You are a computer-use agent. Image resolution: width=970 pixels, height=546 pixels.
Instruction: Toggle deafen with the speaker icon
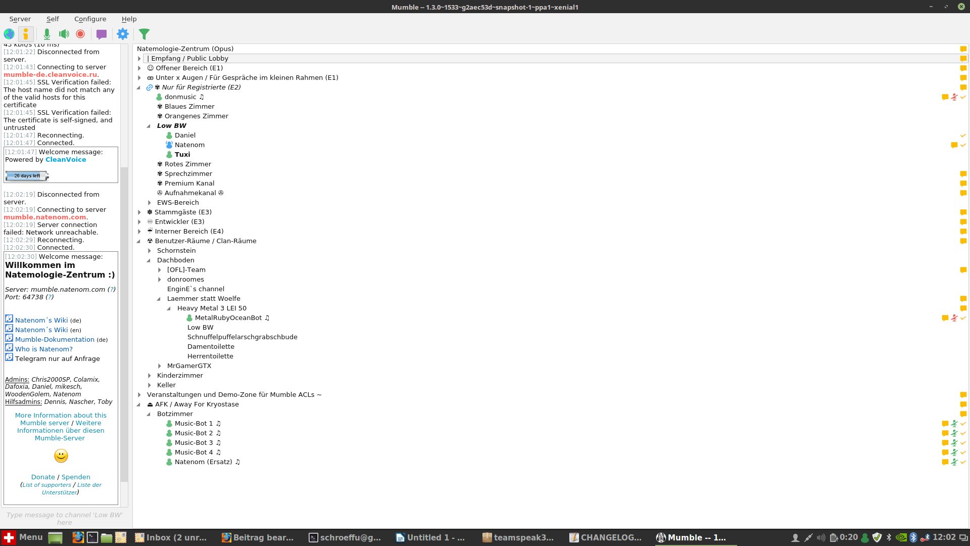point(64,34)
